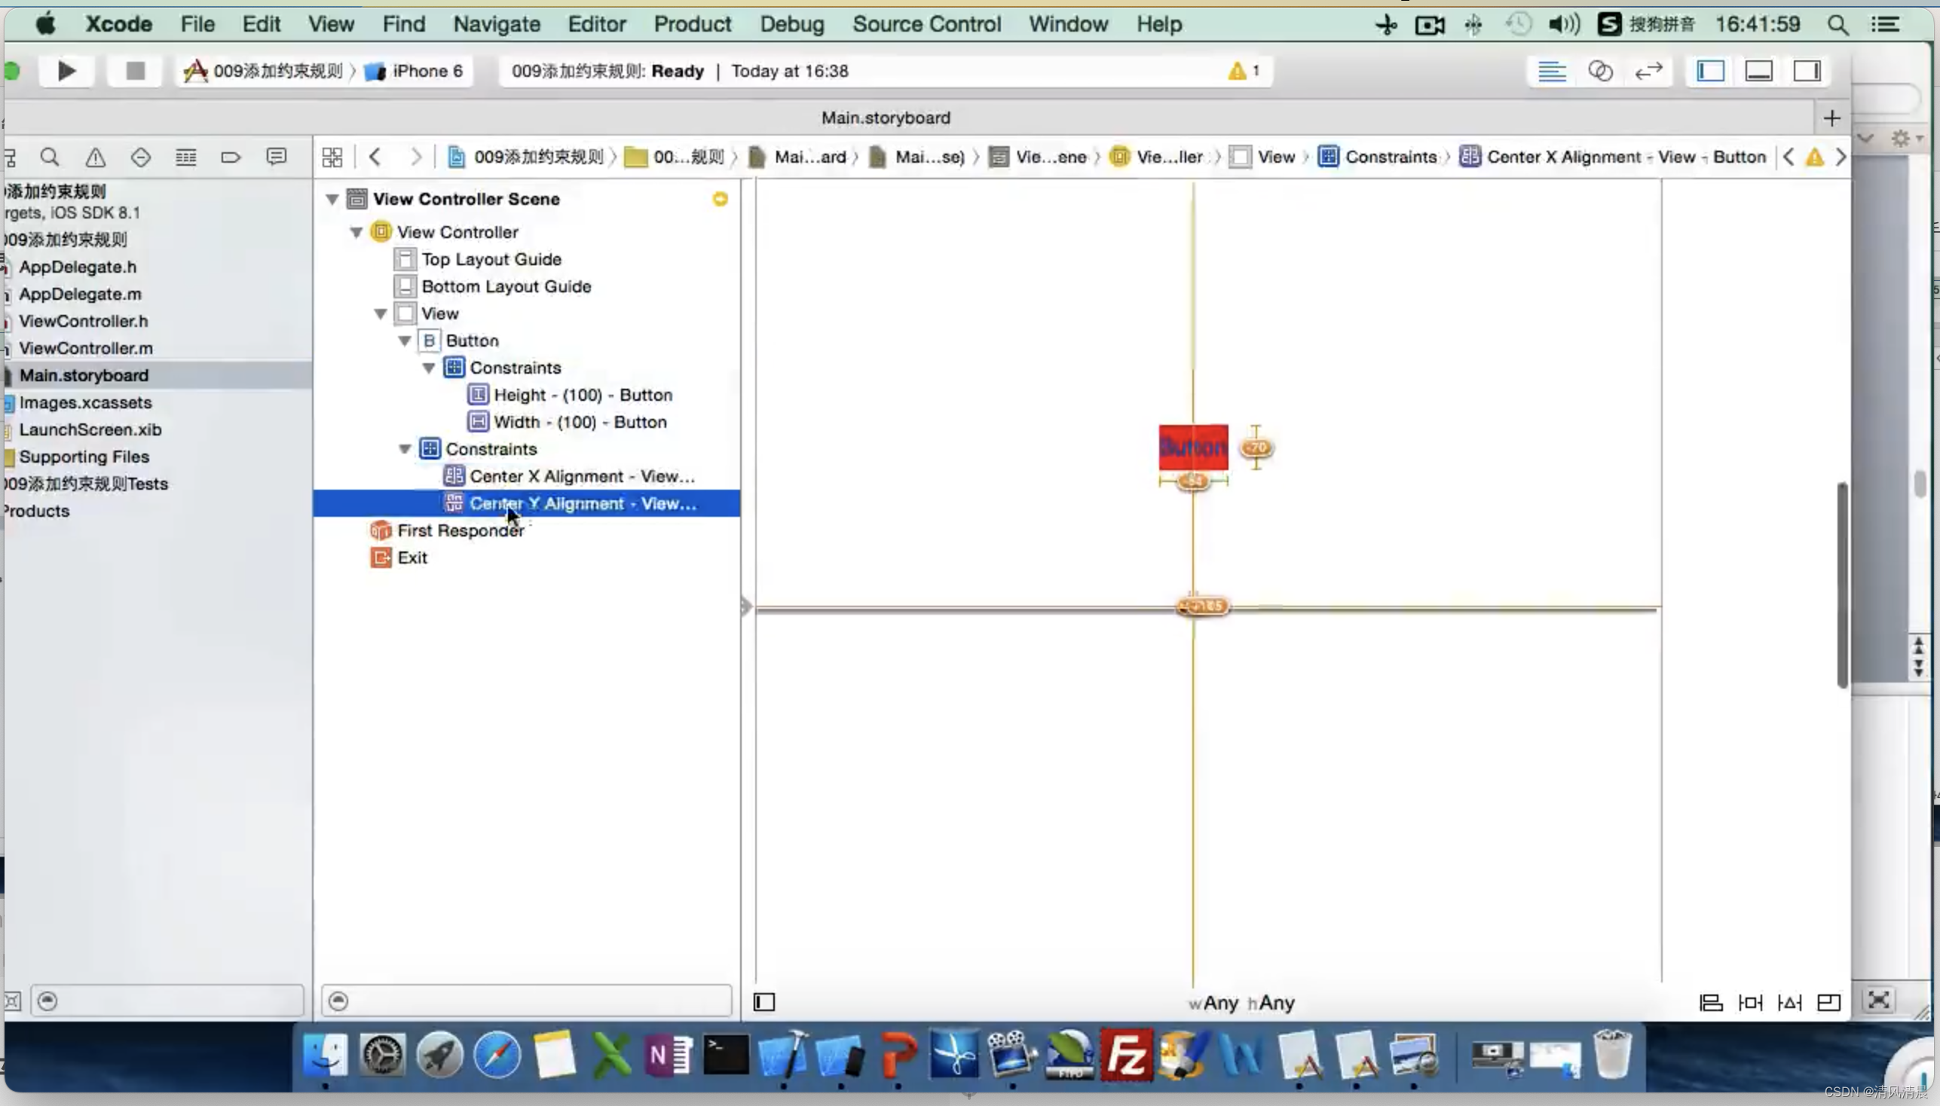The height and width of the screenshot is (1106, 1940).
Task: Toggle the Debug area visibility
Action: click(x=1758, y=71)
